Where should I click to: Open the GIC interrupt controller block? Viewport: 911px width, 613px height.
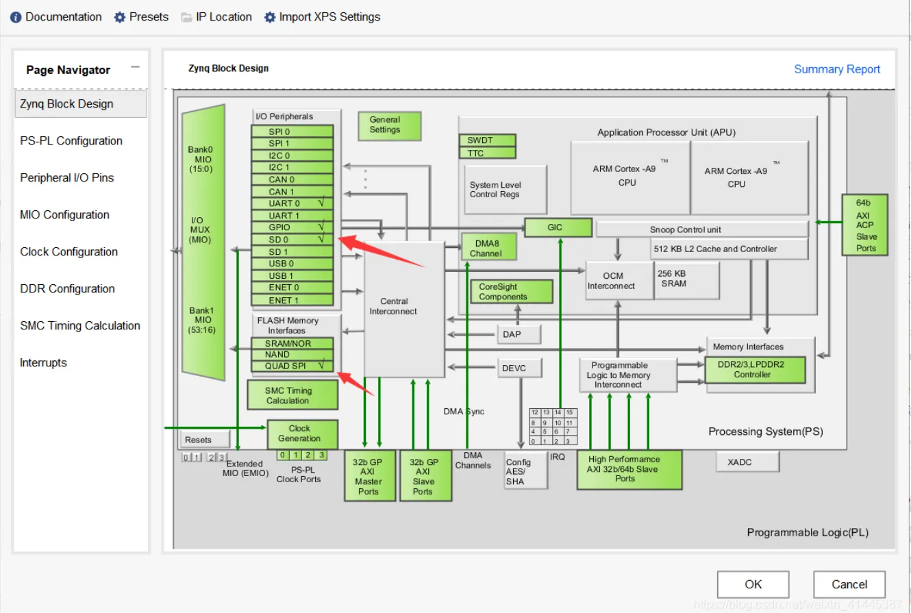coord(558,227)
